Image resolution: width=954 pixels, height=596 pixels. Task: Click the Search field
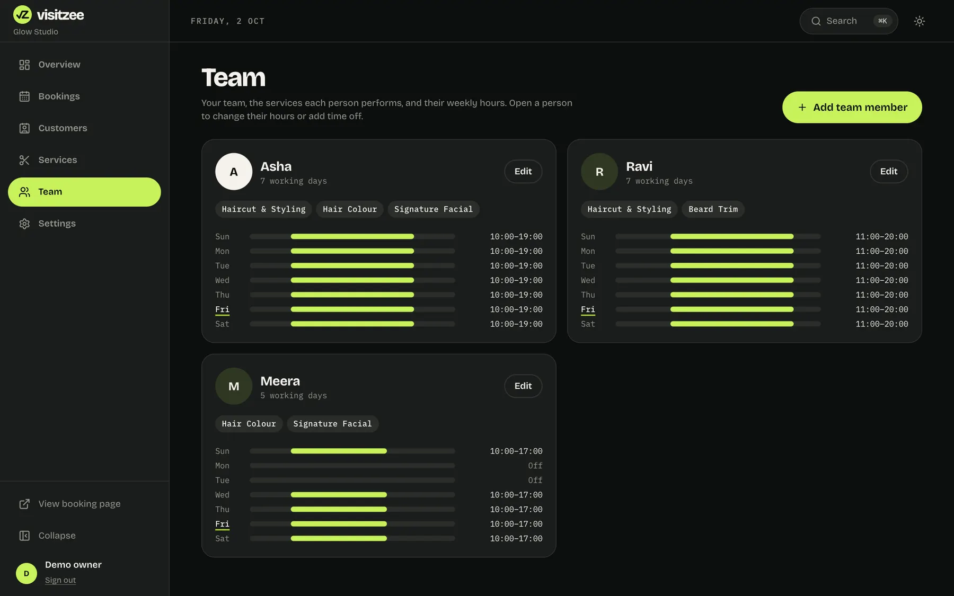[849, 21]
